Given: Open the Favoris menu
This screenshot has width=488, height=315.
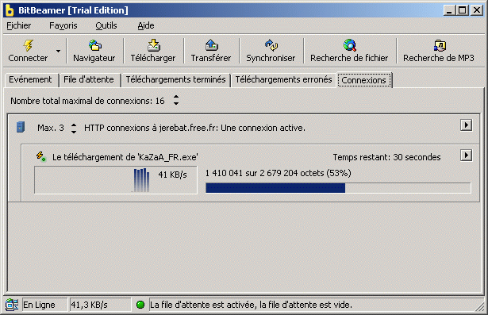Looking at the screenshot, I should coord(63,25).
